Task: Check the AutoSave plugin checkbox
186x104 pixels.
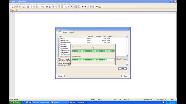Action: click(x=59, y=44)
